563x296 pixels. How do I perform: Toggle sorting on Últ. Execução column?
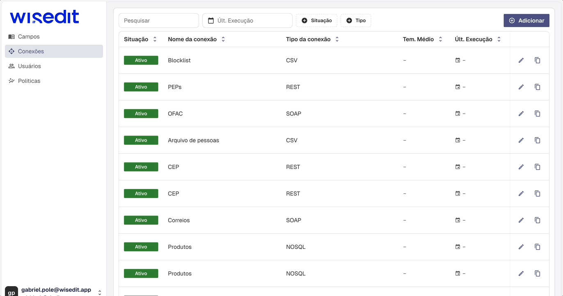499,39
